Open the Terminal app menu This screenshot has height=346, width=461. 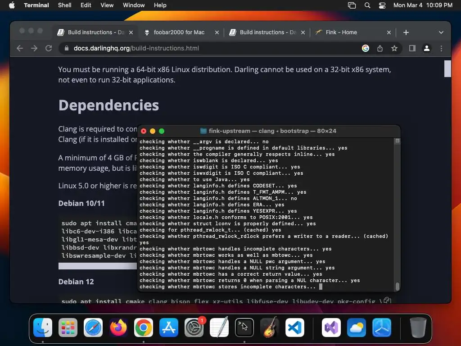pyautogui.click(x=36, y=5)
